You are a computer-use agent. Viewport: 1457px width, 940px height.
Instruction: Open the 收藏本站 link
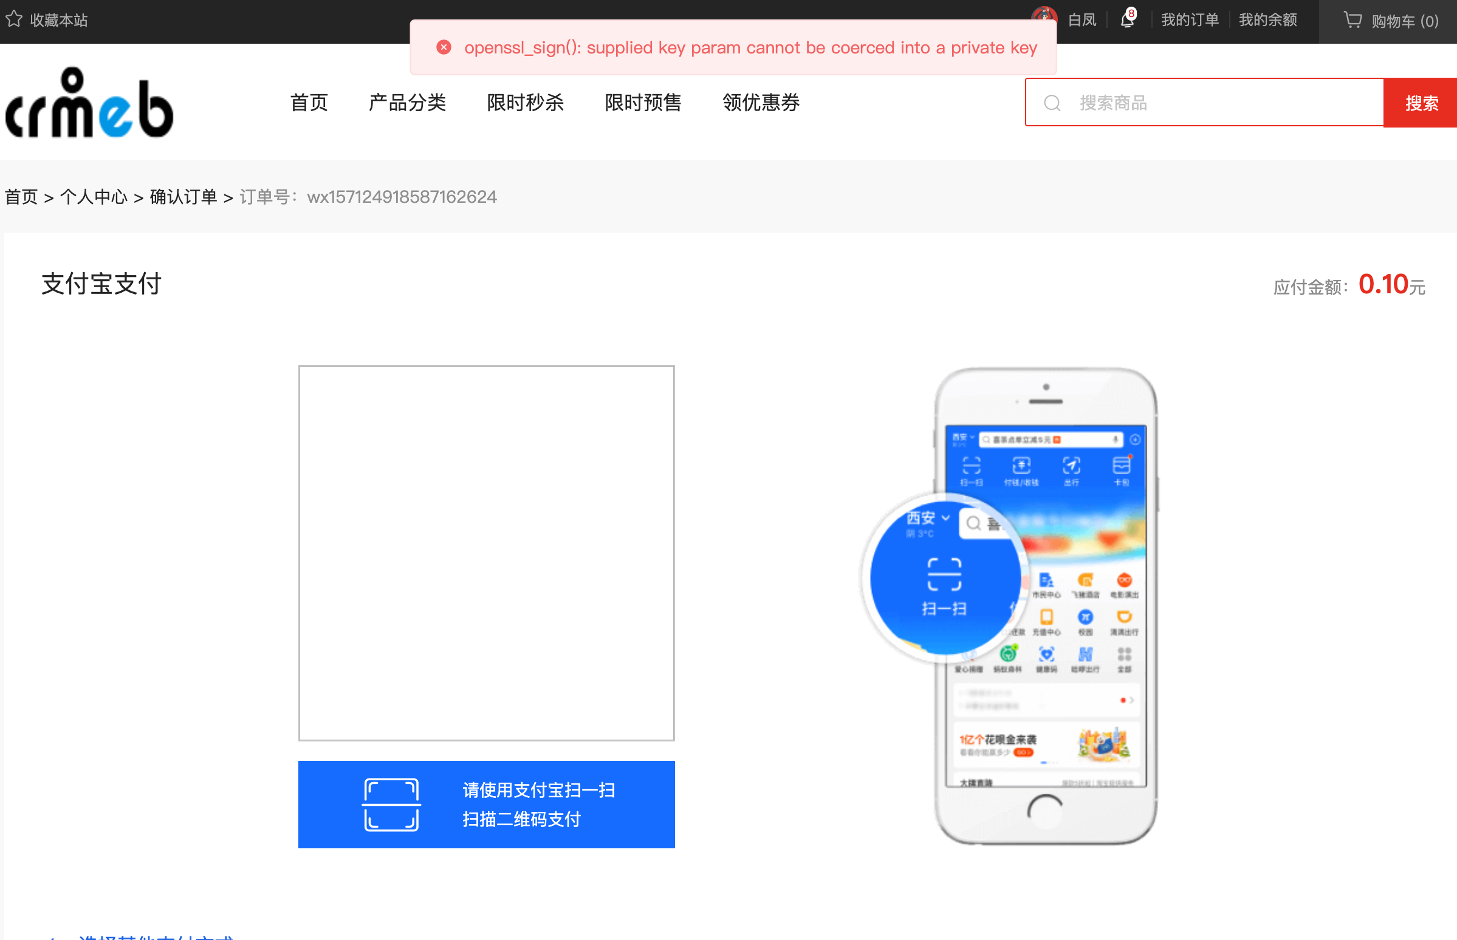pos(59,20)
